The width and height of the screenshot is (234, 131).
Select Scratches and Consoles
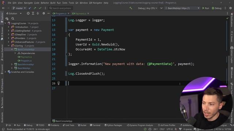(x=22, y=72)
